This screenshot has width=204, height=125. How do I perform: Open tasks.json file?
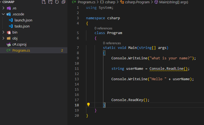pyautogui.click(x=22, y=26)
